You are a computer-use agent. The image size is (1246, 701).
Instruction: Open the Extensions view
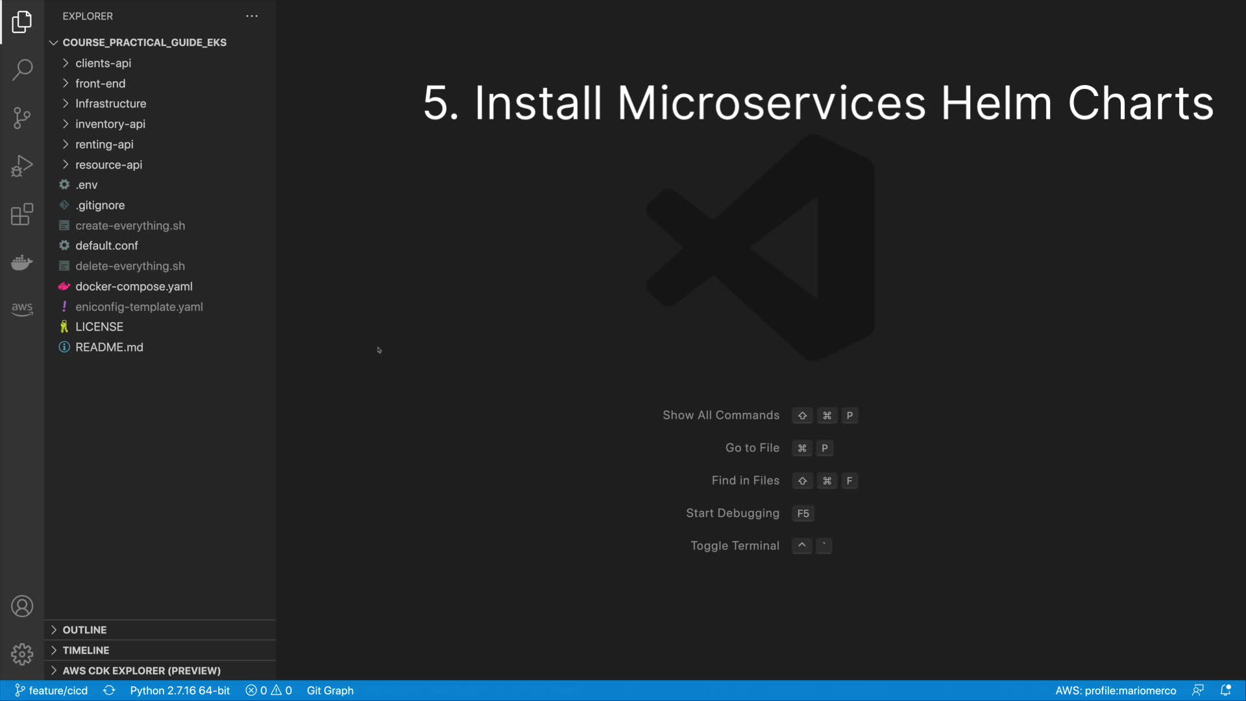click(22, 214)
